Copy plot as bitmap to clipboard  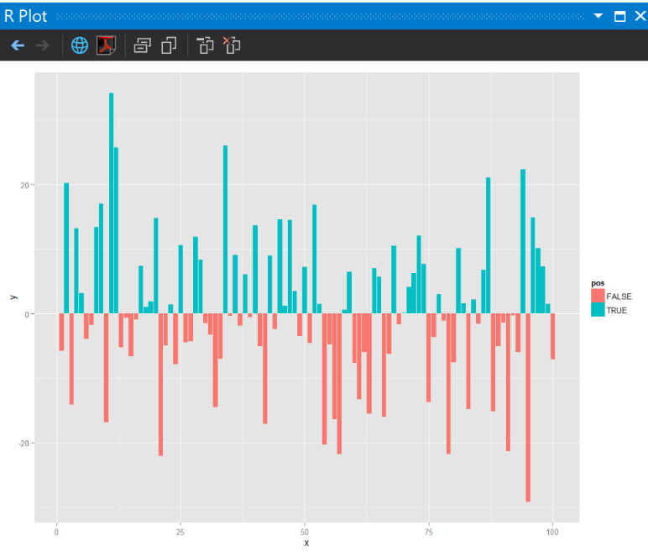(142, 45)
